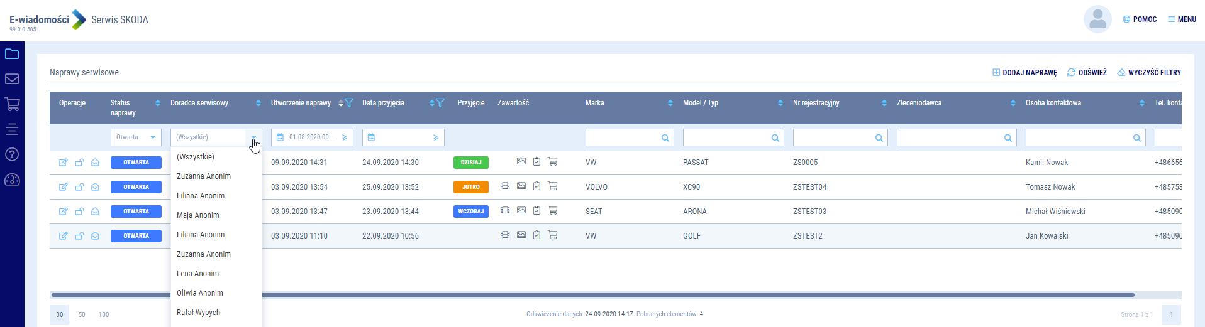Toggle the filter icon on Utworzenie naprawy column
The height and width of the screenshot is (327, 1205).
(x=349, y=103)
